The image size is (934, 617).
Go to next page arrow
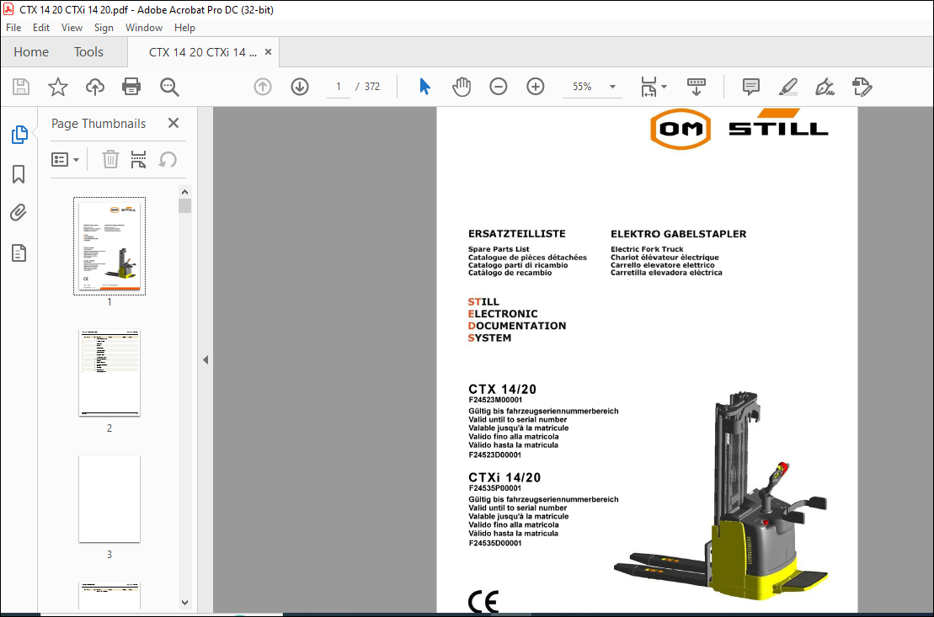300,87
